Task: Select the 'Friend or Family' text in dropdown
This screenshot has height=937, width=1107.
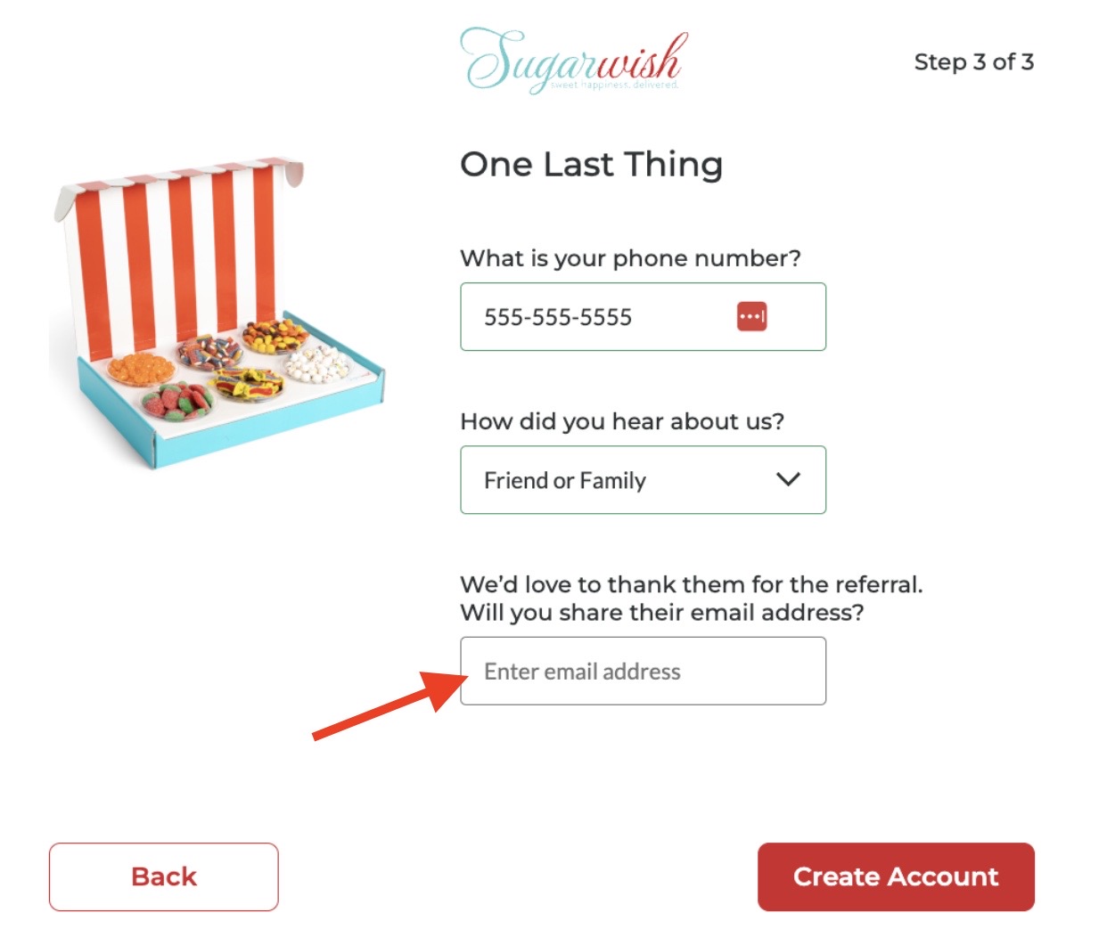Action: [x=564, y=481]
